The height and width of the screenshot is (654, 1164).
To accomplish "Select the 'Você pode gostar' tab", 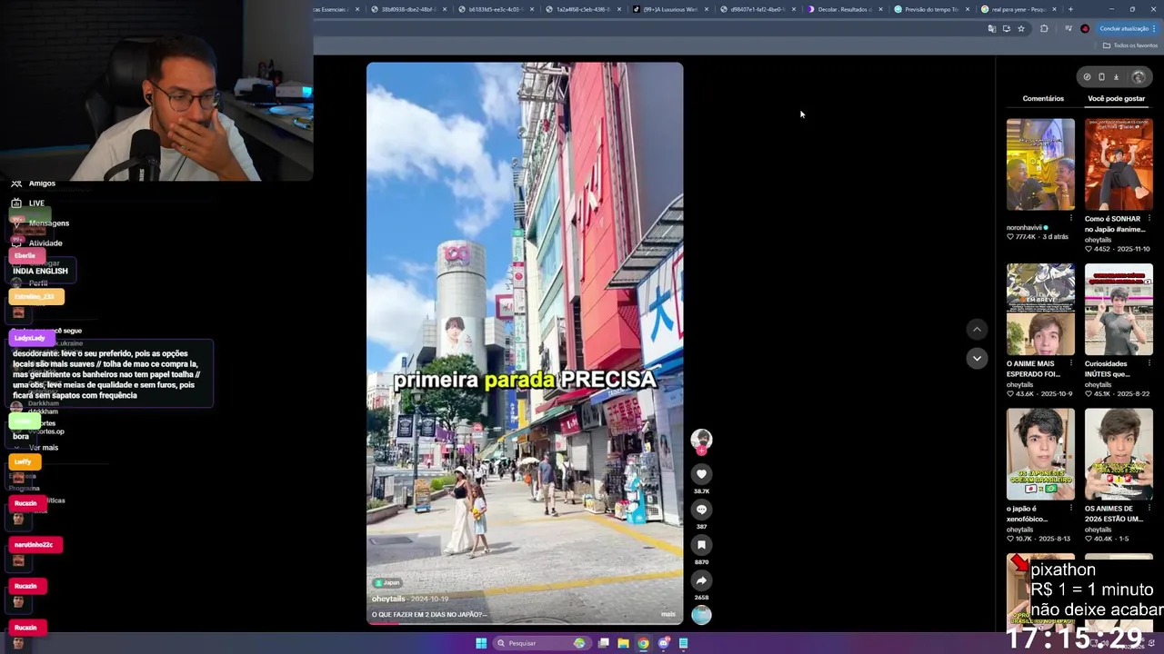I will pyautogui.click(x=1116, y=98).
